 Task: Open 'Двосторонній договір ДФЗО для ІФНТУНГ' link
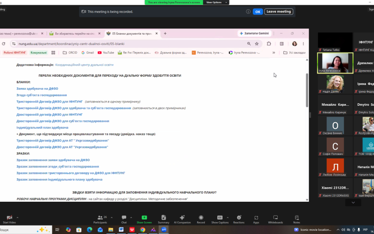click(50, 115)
